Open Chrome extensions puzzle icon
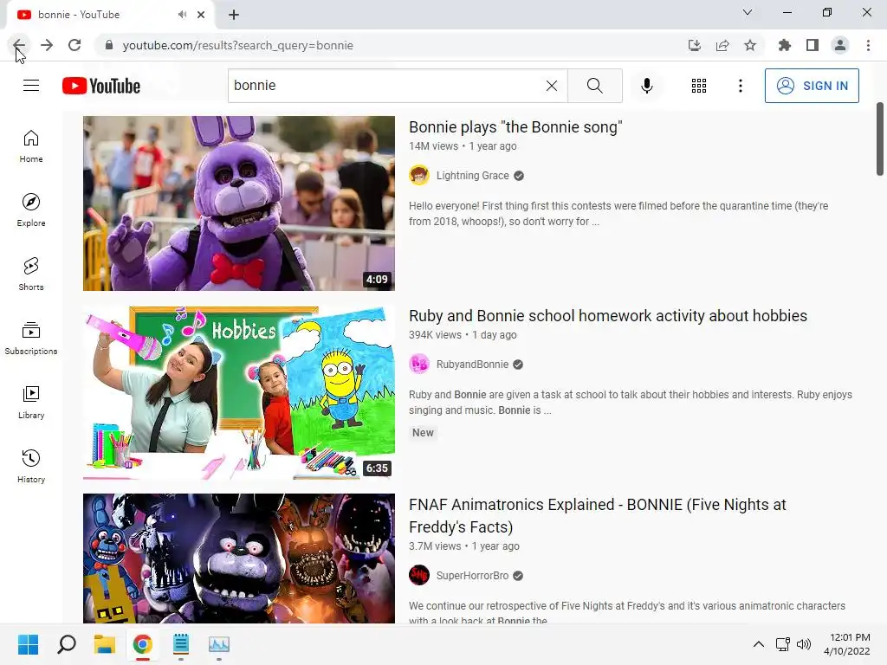The image size is (887, 665). pyautogui.click(x=784, y=45)
